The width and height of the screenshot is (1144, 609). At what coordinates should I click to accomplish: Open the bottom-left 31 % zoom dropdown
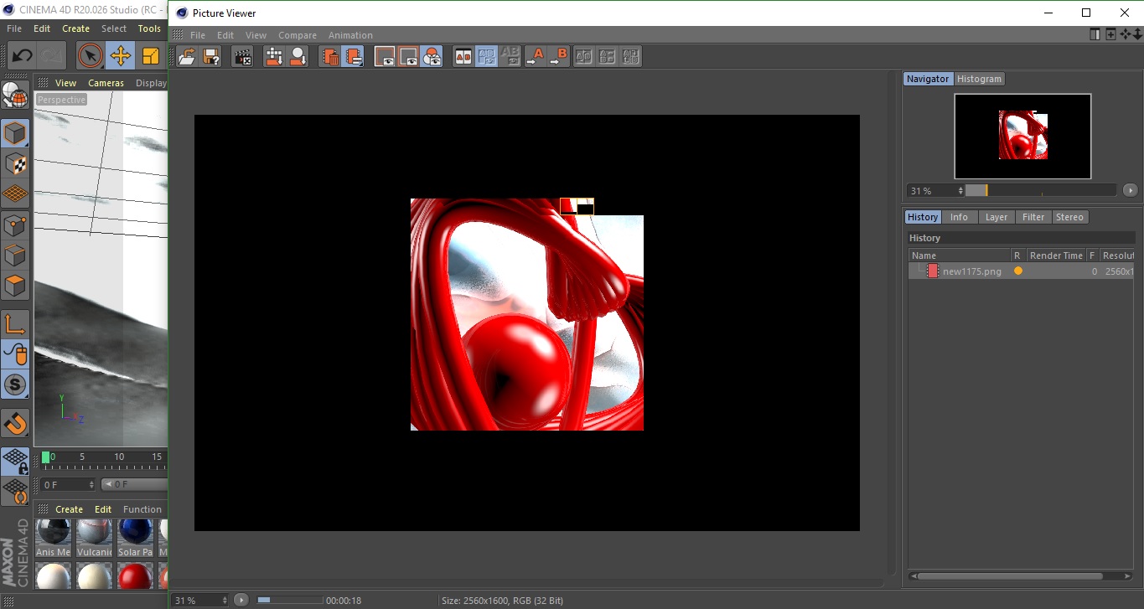tap(224, 601)
